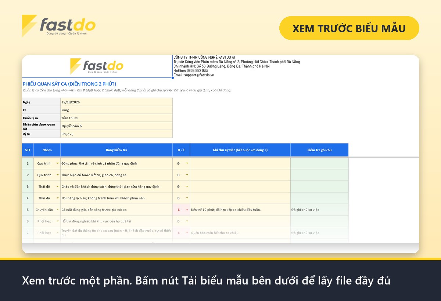Select the Ca value cell Sáng
441x301 pixels.
click(x=116, y=110)
